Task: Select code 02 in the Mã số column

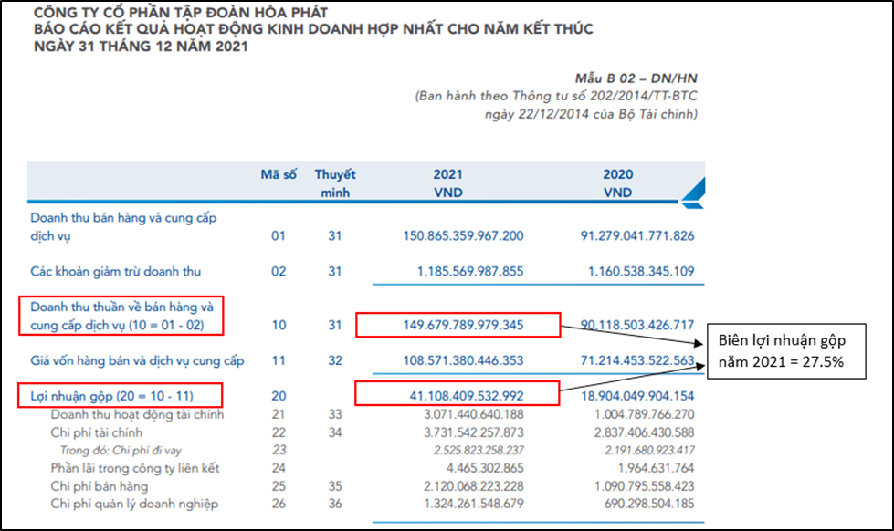Action: coord(279,271)
